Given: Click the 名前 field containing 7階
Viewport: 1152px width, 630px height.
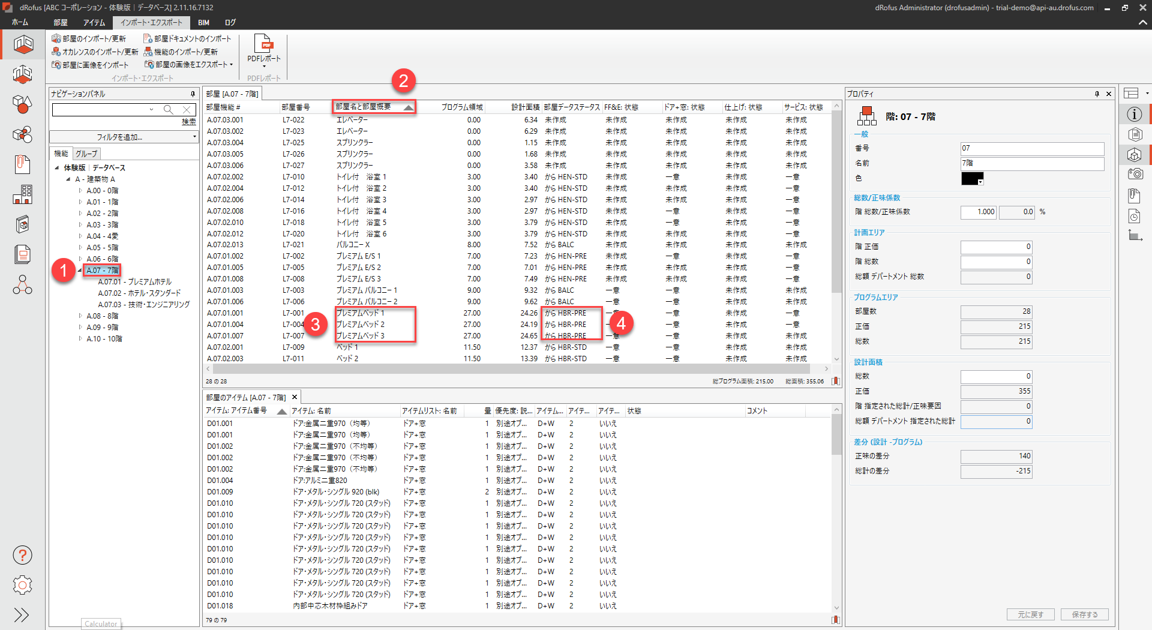Looking at the screenshot, I should [x=1031, y=163].
